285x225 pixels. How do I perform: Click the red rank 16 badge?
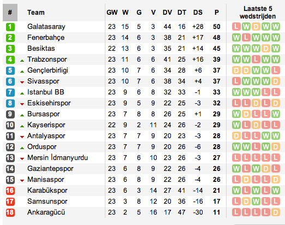(10, 191)
